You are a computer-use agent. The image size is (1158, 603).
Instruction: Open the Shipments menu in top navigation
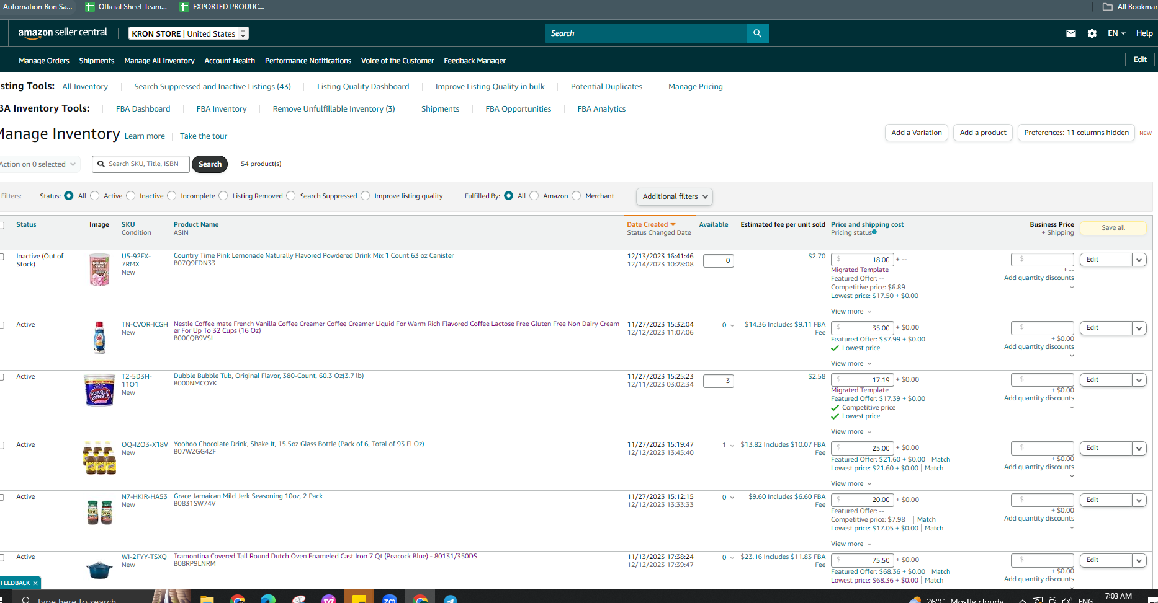(97, 61)
